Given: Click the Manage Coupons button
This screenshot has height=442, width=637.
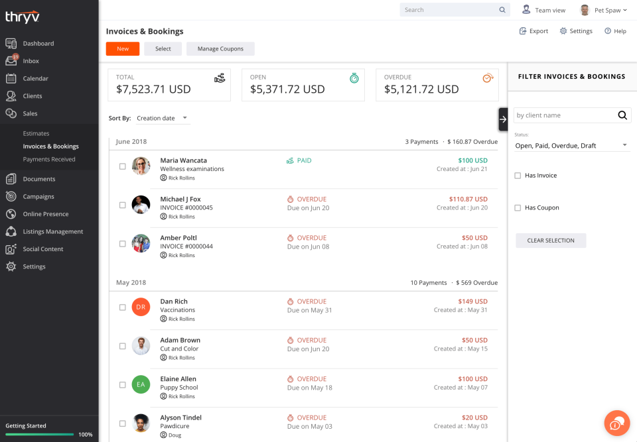Looking at the screenshot, I should [220, 48].
